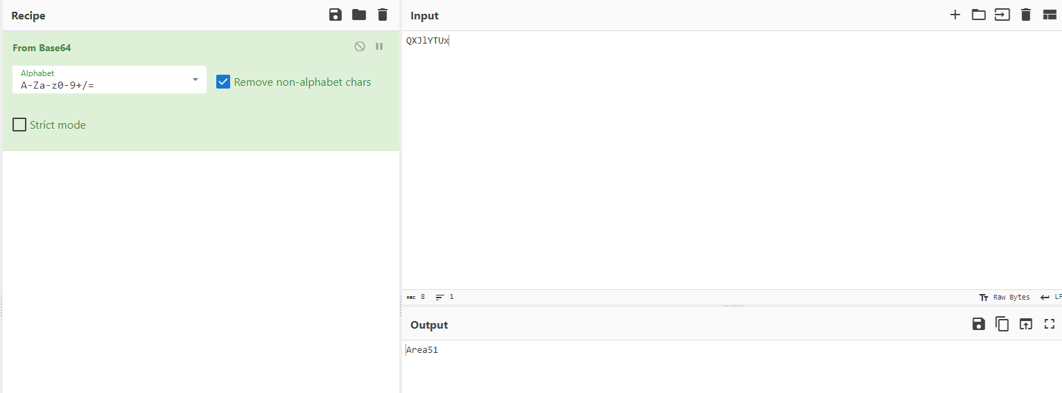Copy output to clipboard
1062x393 pixels.
[1002, 325]
